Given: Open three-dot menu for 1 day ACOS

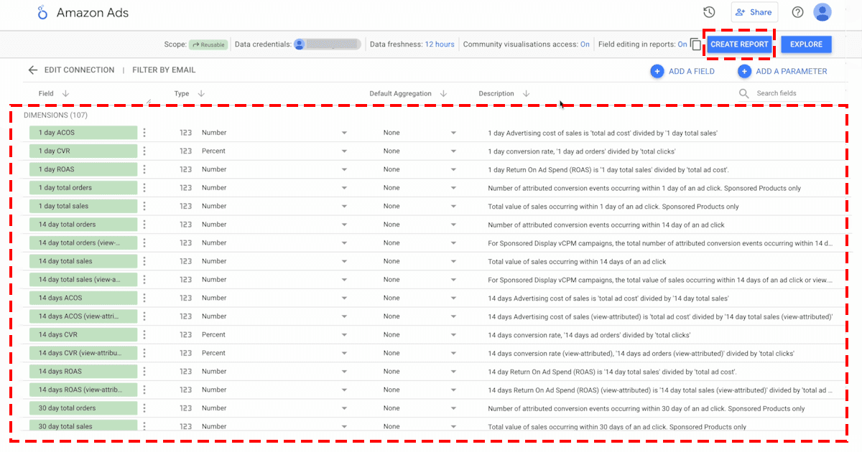Looking at the screenshot, I should [144, 133].
